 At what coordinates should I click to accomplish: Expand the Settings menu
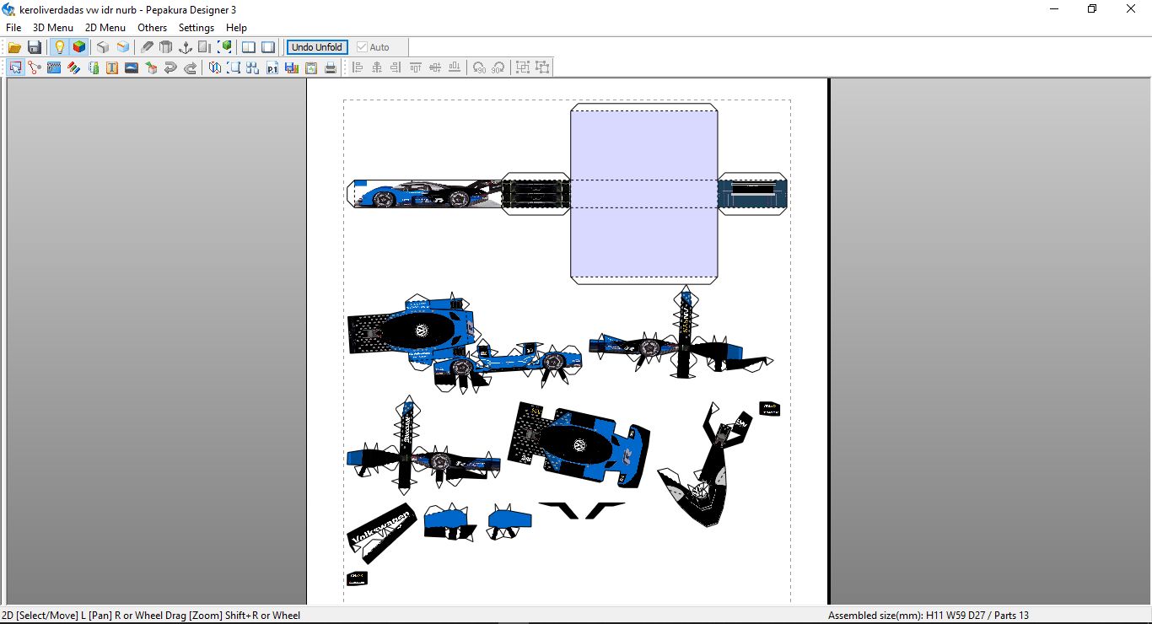point(196,28)
